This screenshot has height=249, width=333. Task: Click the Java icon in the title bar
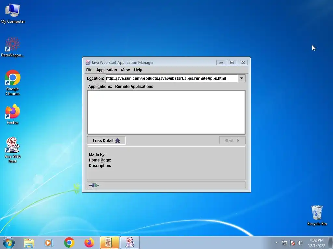88,62
